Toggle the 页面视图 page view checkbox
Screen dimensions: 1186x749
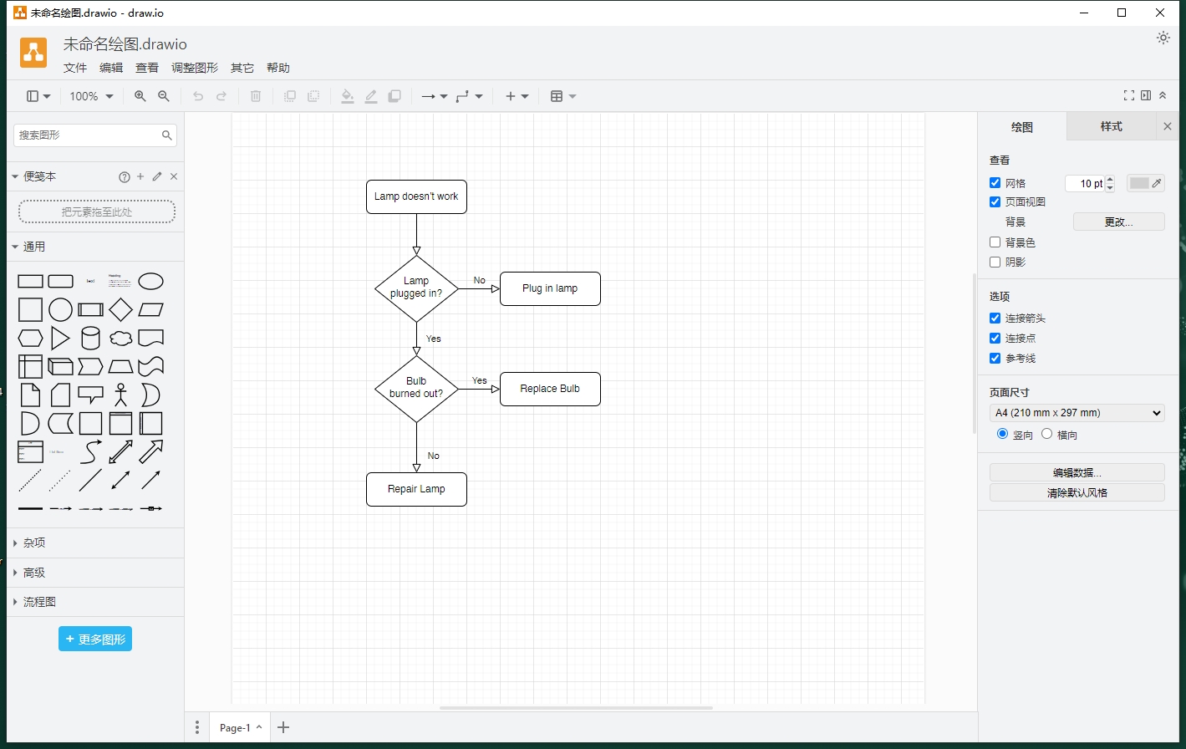pyautogui.click(x=995, y=201)
